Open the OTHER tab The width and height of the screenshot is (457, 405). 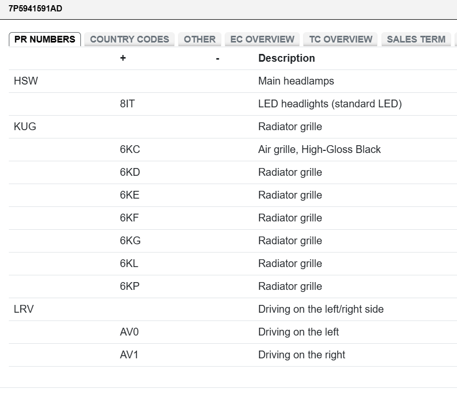coord(199,39)
